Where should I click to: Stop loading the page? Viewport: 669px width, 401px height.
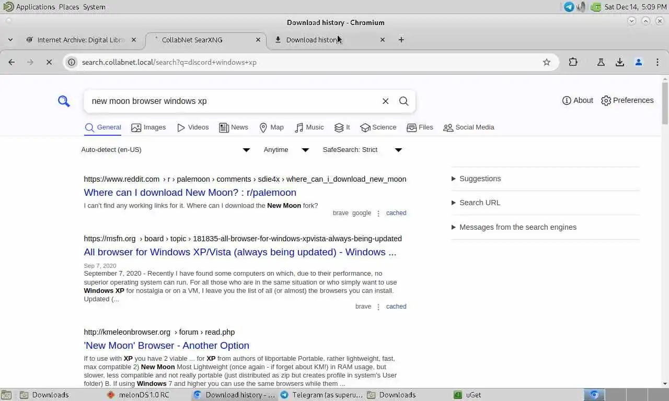49,62
